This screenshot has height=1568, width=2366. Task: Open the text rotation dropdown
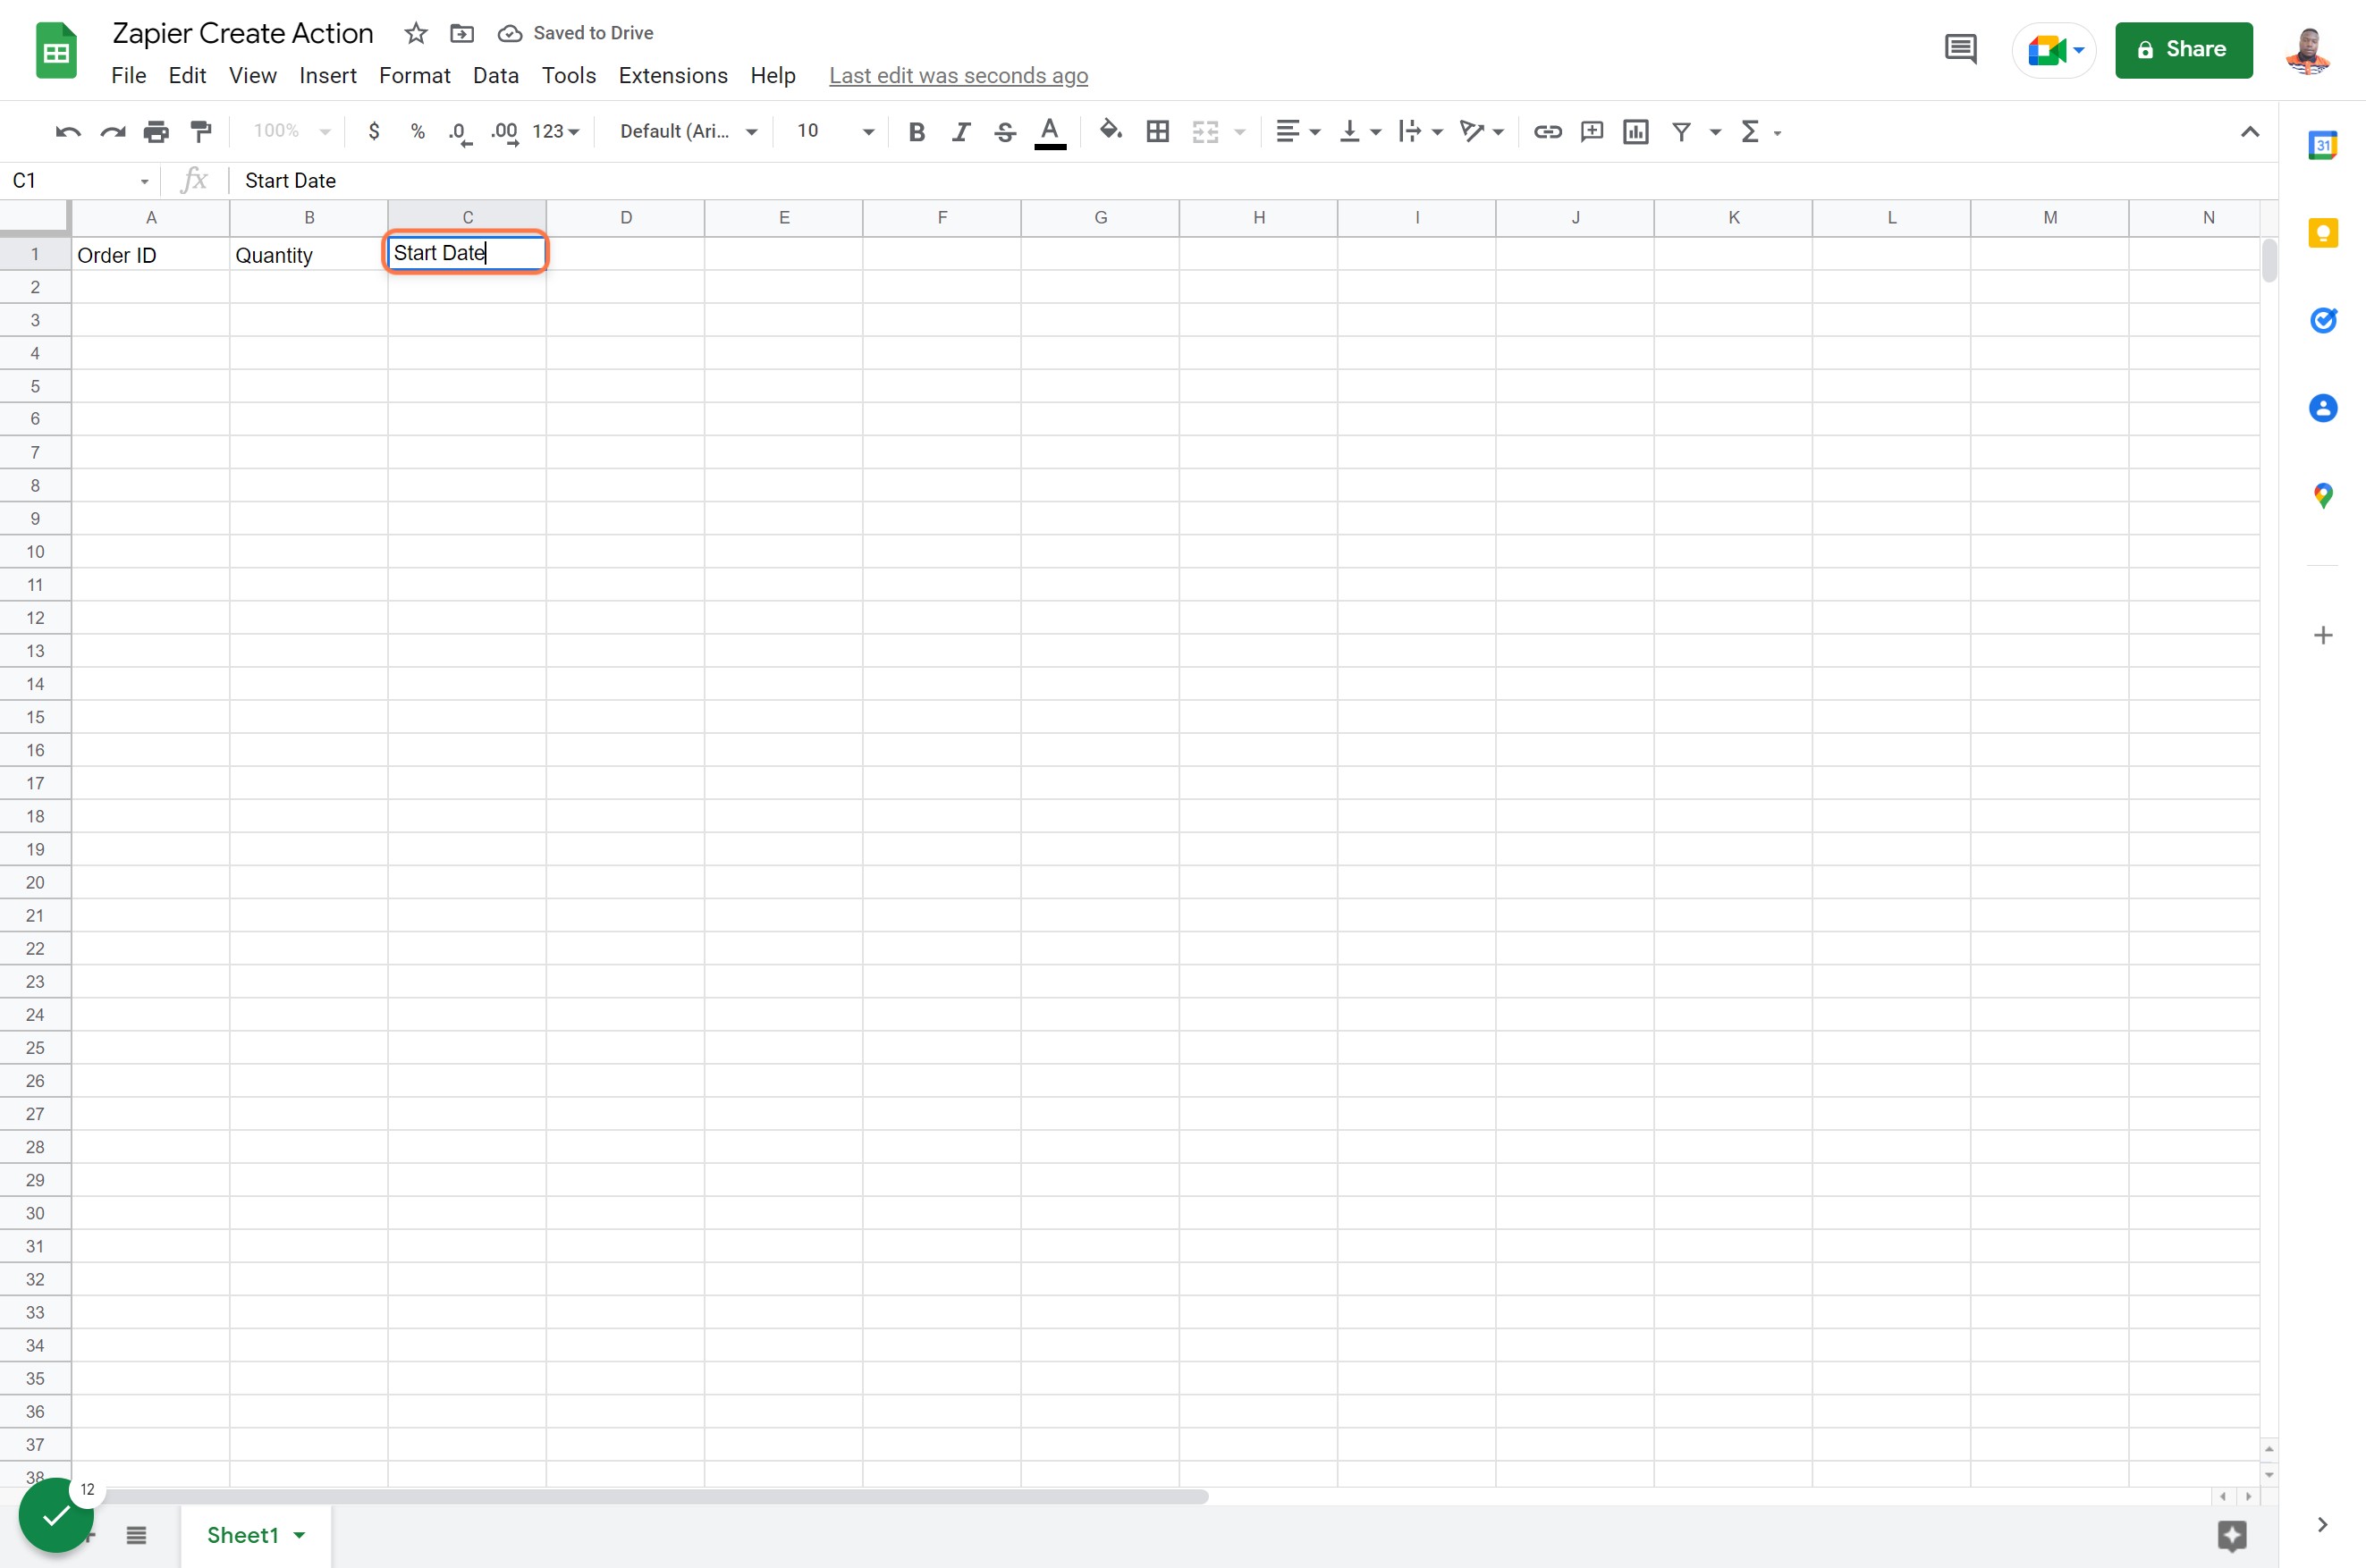pos(1482,131)
